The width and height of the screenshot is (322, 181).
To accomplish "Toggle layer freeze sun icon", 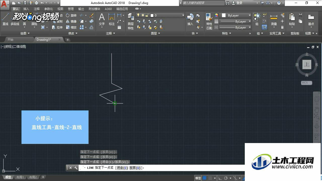I will coord(143,15).
